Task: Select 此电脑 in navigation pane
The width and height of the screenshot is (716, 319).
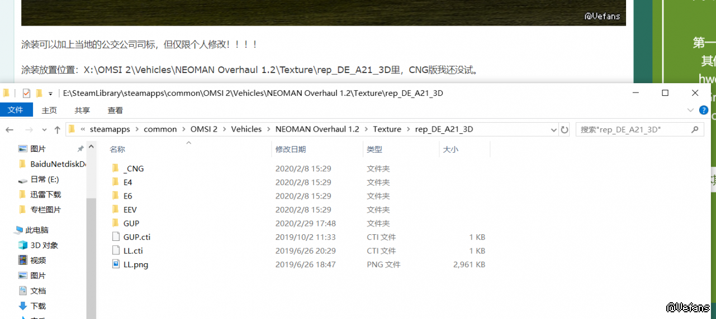Action: pyautogui.click(x=37, y=230)
